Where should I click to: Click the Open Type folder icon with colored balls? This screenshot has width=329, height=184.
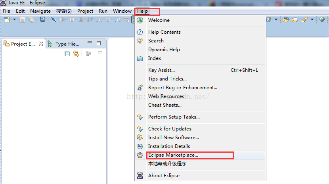(285, 20)
